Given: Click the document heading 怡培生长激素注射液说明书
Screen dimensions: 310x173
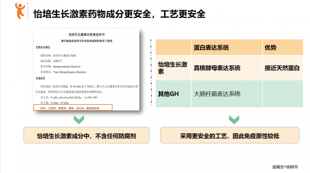Looking at the screenshot, I should coord(86,34).
